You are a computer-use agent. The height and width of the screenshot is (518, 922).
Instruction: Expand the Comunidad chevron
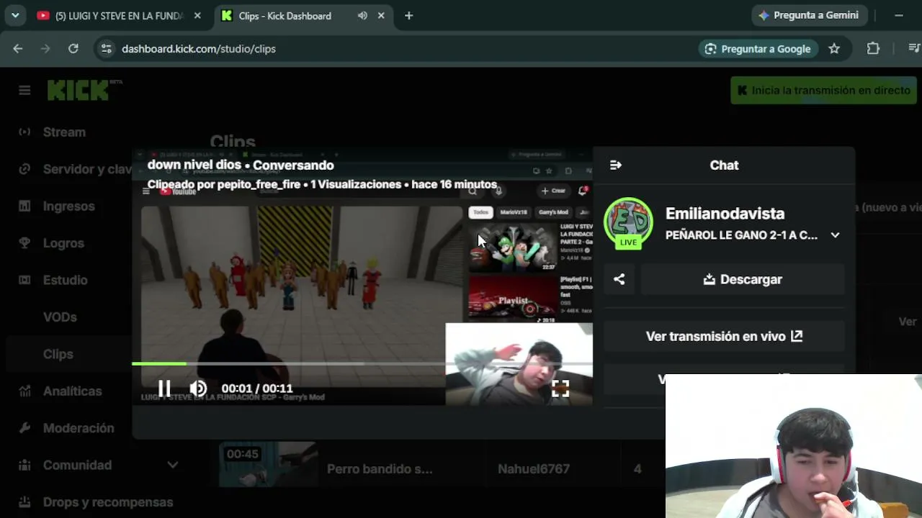tap(173, 465)
